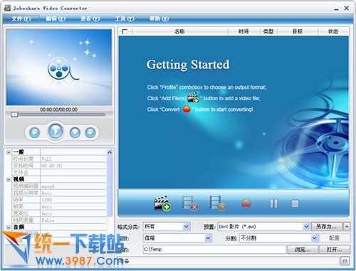The height and width of the screenshot is (271, 356).
Task: Open the 格式分类 dropdown showing 所有
Action: click(x=167, y=227)
